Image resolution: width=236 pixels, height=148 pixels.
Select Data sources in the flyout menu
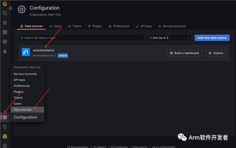pos(27,109)
